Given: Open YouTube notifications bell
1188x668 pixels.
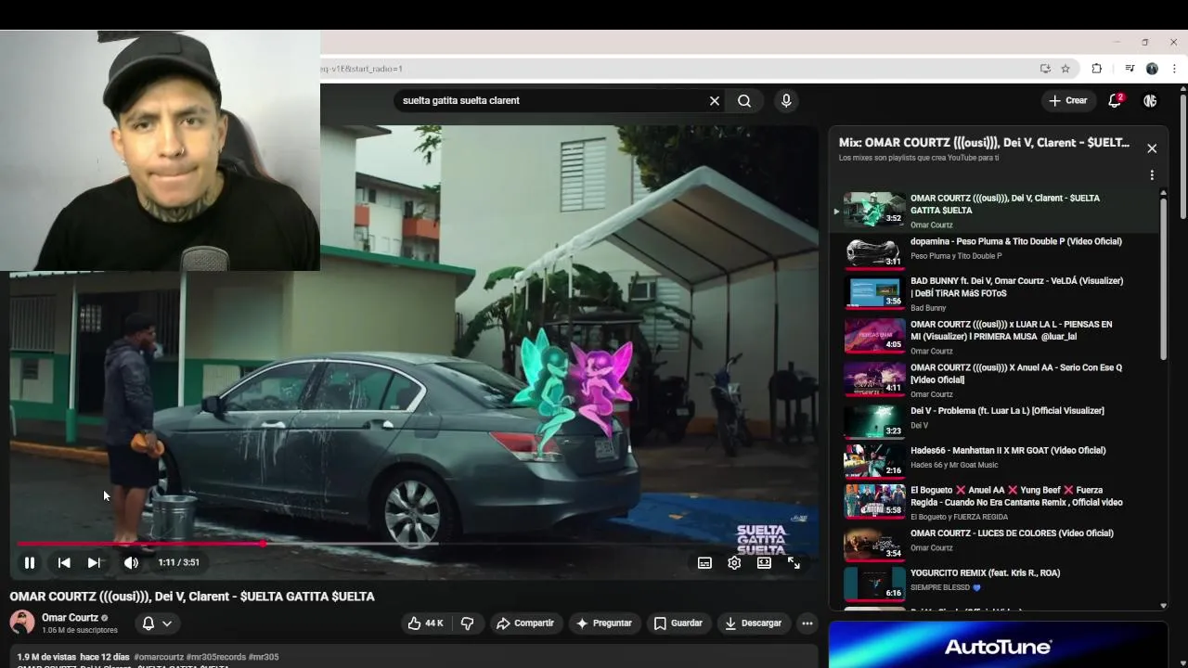Looking at the screenshot, I should pos(1115,100).
